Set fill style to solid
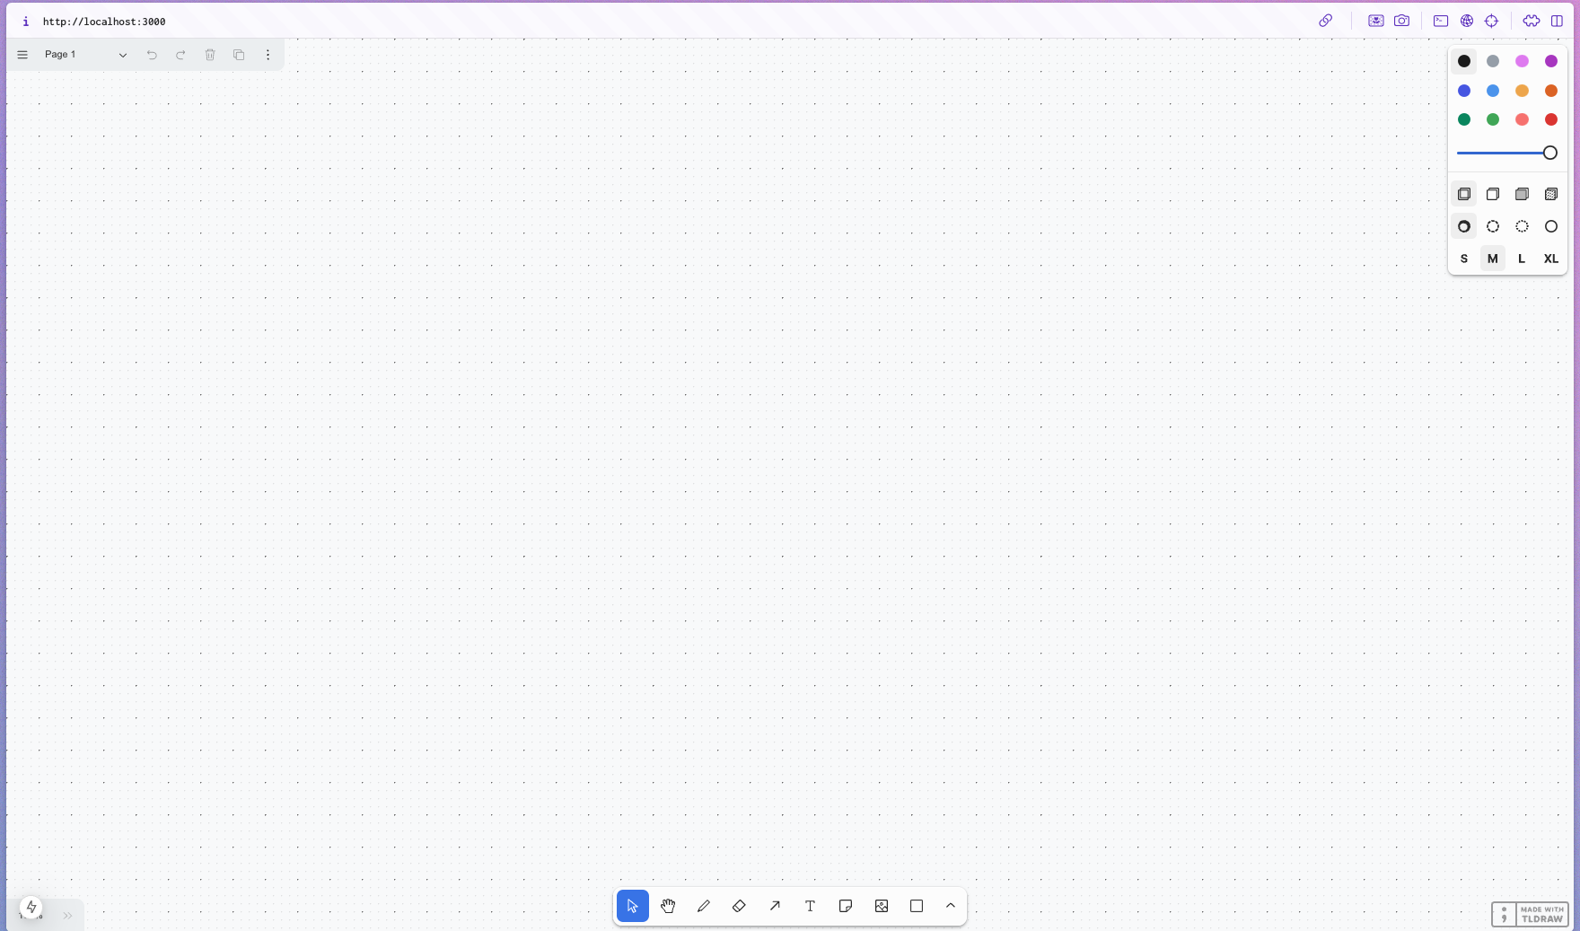The height and width of the screenshot is (931, 1580). tap(1522, 194)
